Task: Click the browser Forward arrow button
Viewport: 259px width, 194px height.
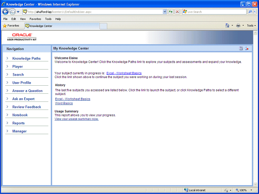Action: coord(13,12)
